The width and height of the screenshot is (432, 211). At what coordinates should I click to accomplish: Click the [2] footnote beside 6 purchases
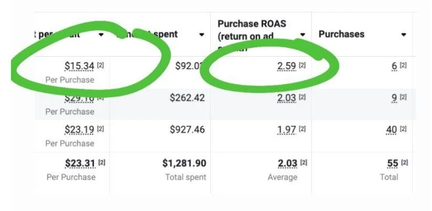coord(403,65)
